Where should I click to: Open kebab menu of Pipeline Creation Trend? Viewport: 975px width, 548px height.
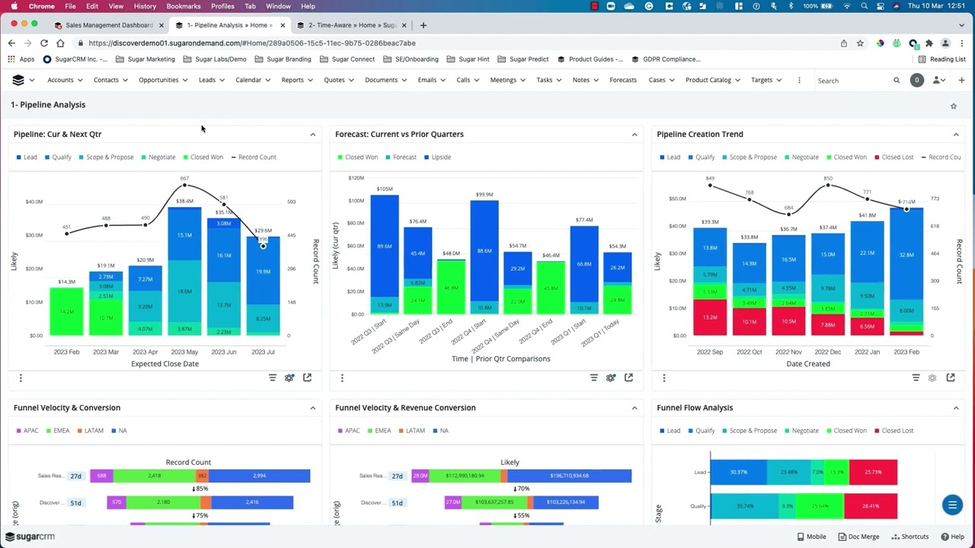click(x=663, y=378)
